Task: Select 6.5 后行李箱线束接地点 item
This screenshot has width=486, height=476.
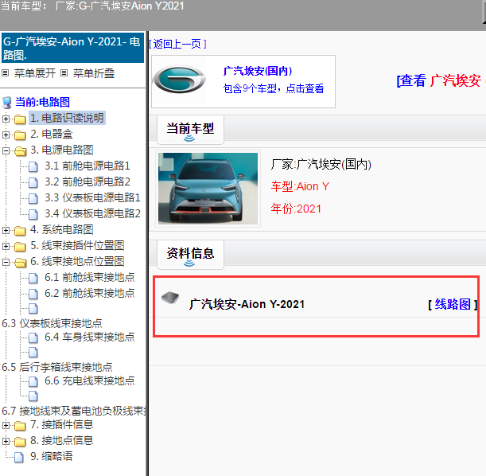Action: pyautogui.click(x=57, y=367)
